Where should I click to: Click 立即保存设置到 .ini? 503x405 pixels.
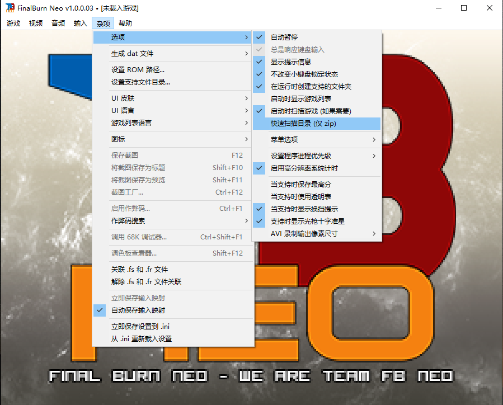172,327
